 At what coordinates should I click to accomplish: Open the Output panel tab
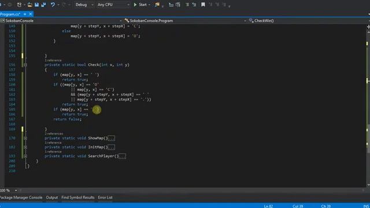click(52, 198)
